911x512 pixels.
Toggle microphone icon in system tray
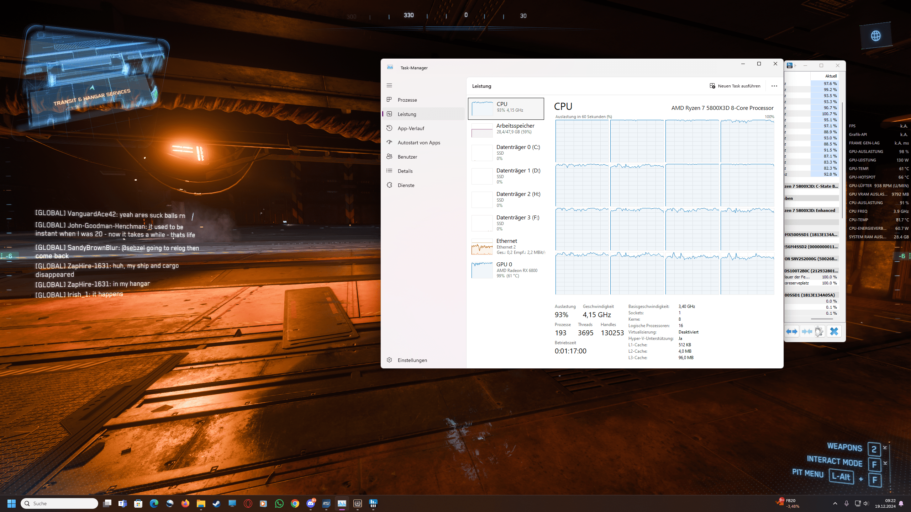847,503
